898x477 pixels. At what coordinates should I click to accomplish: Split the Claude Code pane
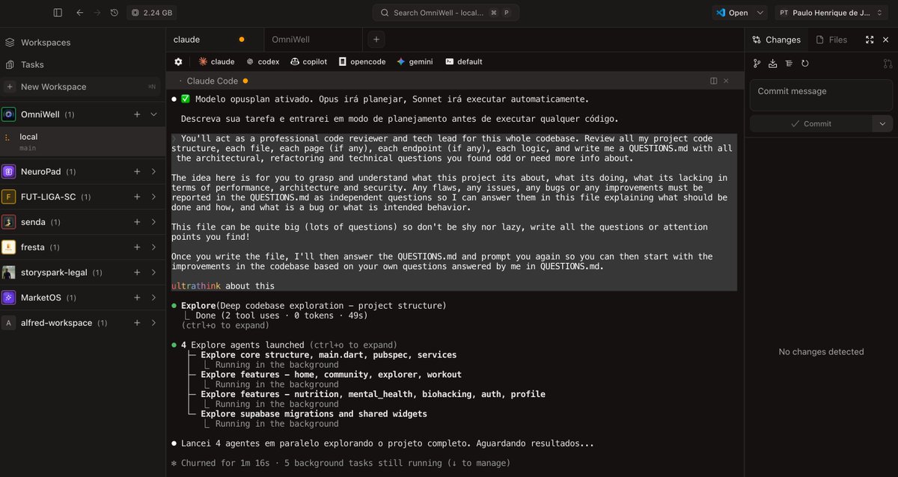713,81
